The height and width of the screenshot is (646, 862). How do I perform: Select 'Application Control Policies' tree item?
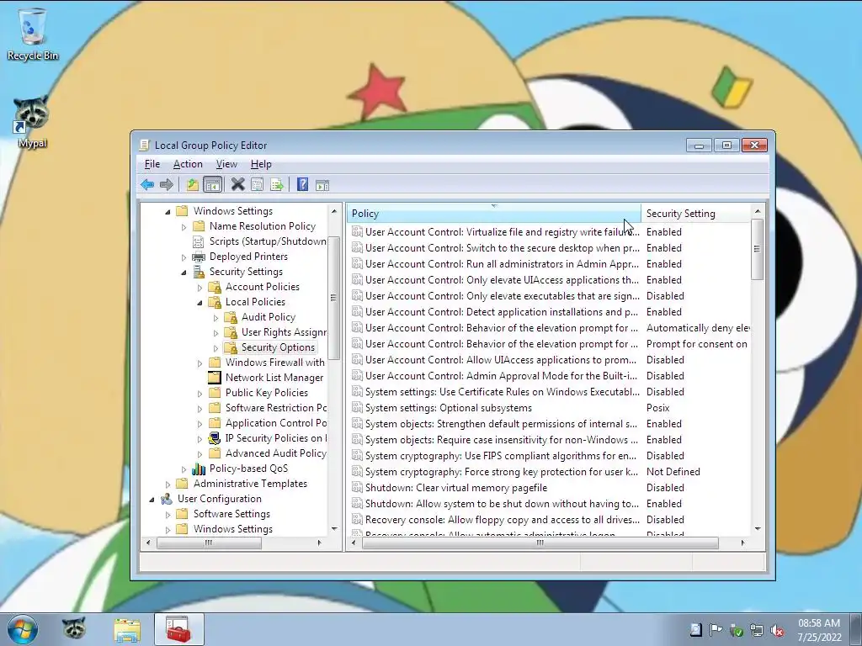pyautogui.click(x=276, y=423)
